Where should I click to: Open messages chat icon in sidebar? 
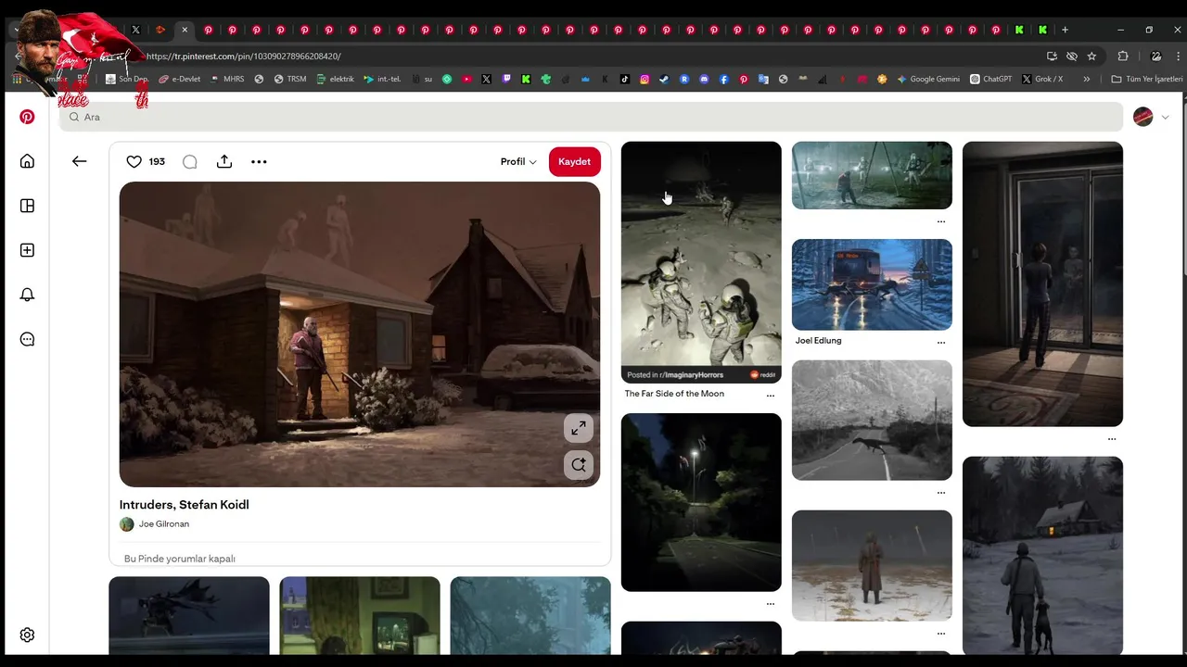[27, 339]
